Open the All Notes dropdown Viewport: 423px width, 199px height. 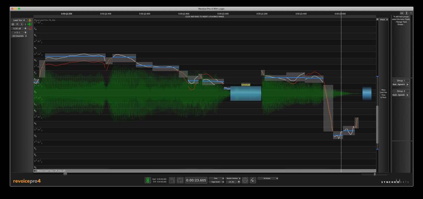268,178
